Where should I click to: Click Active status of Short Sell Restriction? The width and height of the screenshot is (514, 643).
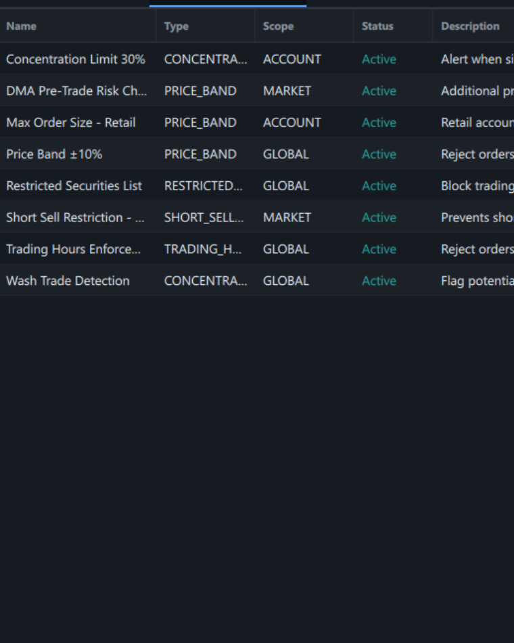coord(379,217)
